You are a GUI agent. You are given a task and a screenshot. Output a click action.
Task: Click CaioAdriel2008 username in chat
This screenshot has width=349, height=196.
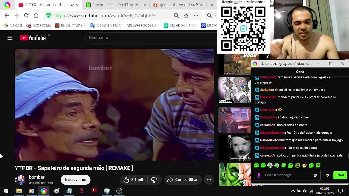(272, 140)
